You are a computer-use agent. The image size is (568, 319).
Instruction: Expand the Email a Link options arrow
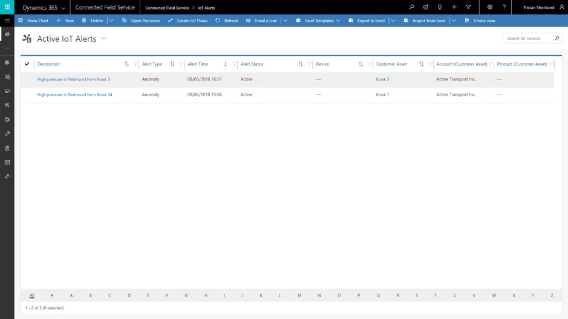285,21
